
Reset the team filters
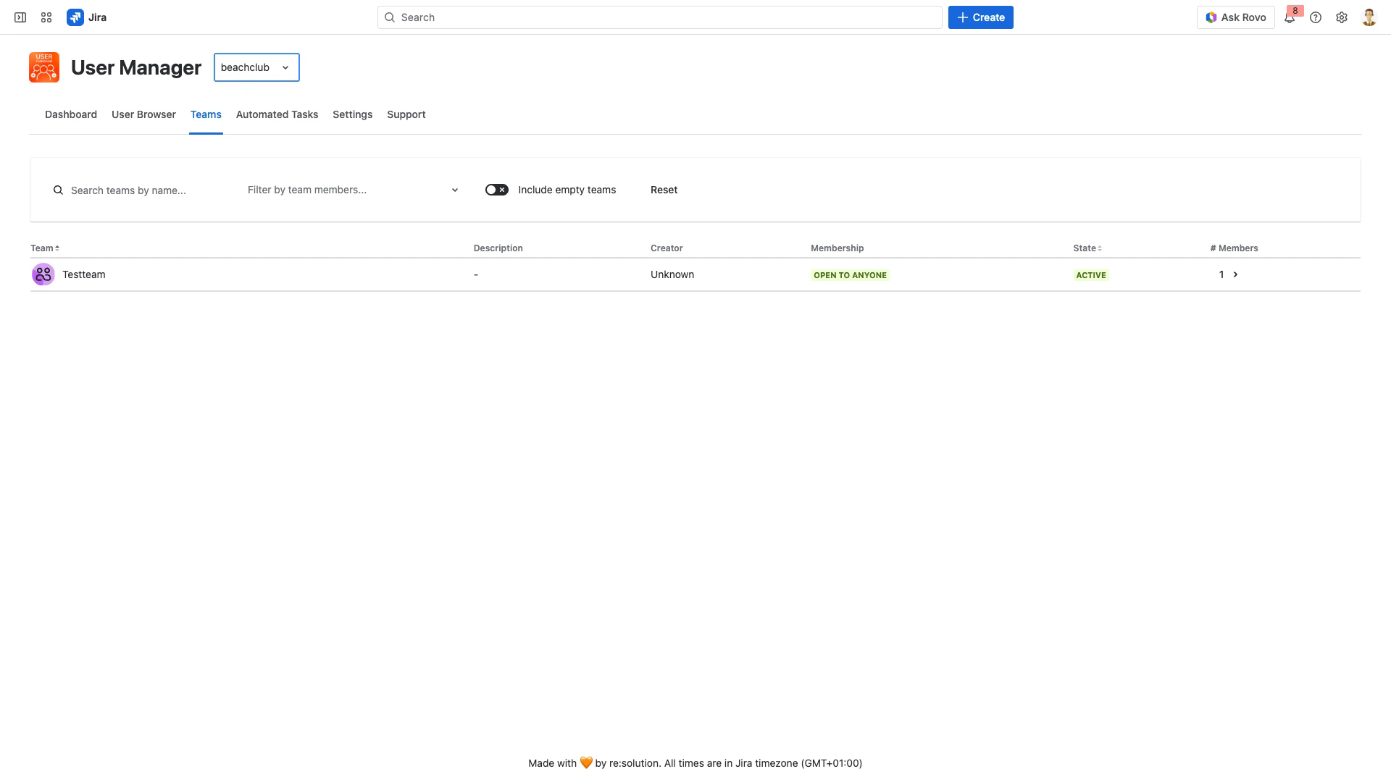(663, 189)
